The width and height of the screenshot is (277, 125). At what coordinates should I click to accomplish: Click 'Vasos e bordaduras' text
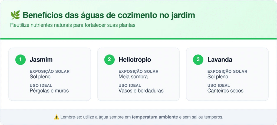(x=141, y=91)
